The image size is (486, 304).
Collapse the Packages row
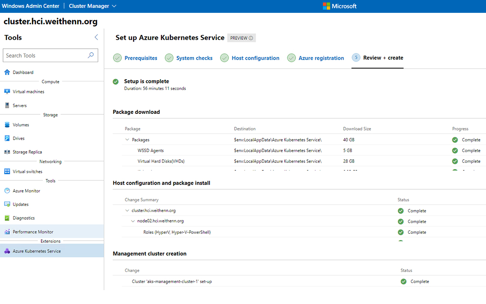click(127, 140)
